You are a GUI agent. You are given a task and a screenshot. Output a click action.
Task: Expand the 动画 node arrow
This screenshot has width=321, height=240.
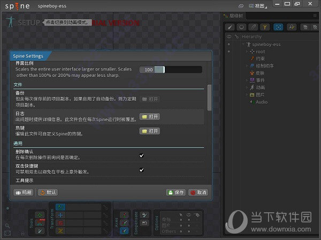[247, 87]
